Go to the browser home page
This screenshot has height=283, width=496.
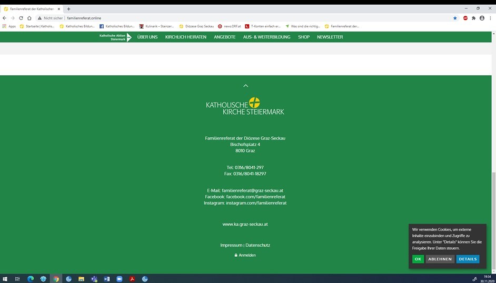click(29, 18)
